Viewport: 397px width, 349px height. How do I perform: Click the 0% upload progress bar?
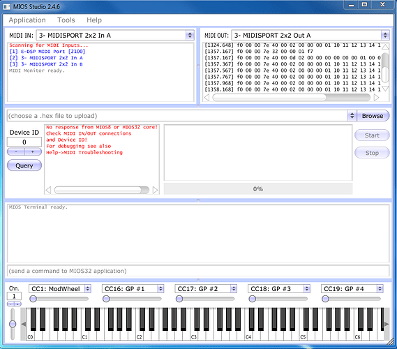click(258, 189)
